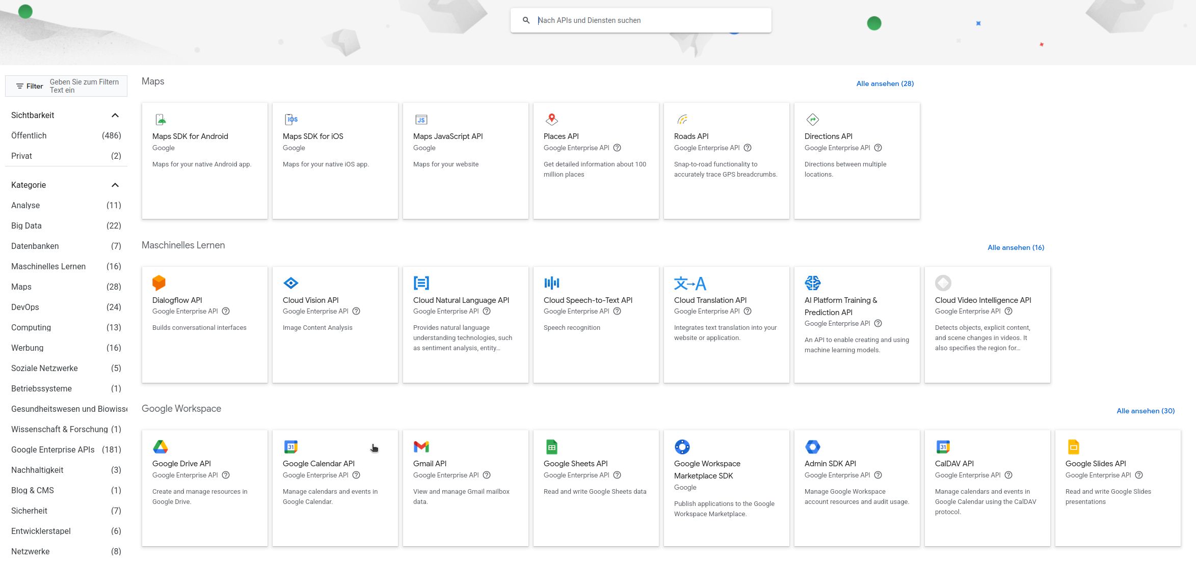Filter by Öffentlich visibility
This screenshot has height=564, width=1196.
[66, 135]
